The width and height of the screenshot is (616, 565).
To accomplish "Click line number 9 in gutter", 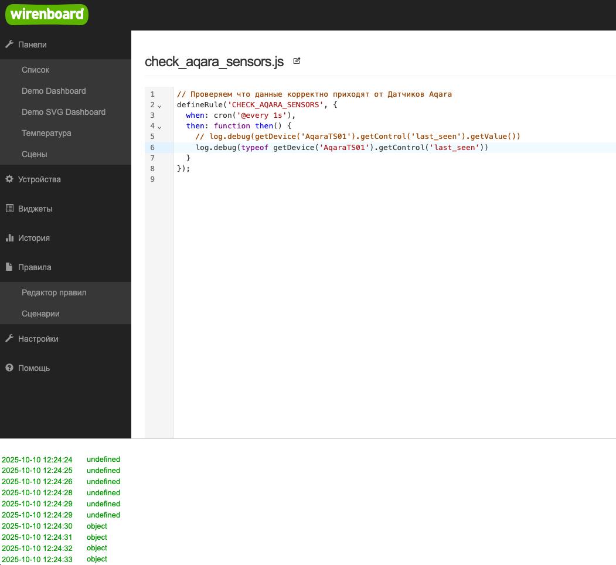I will click(152, 179).
